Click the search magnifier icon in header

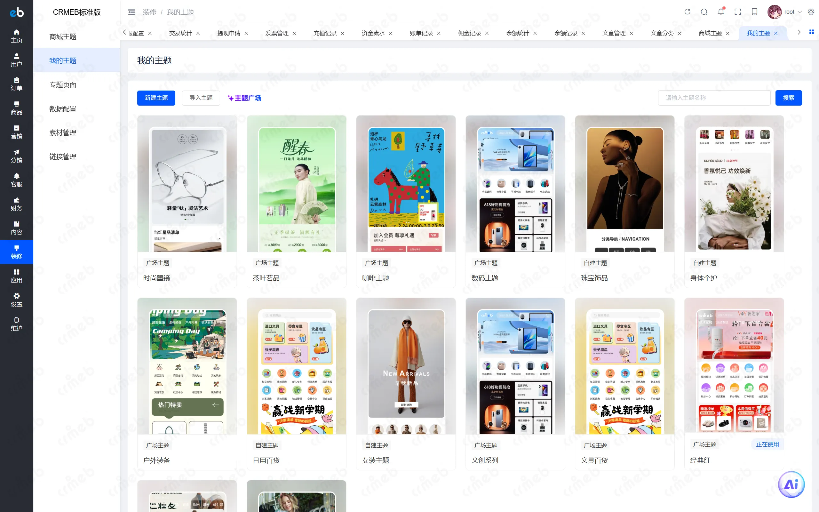704,12
